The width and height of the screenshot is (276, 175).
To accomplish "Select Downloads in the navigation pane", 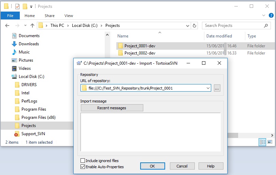I will pyautogui.click(x=29, y=44).
